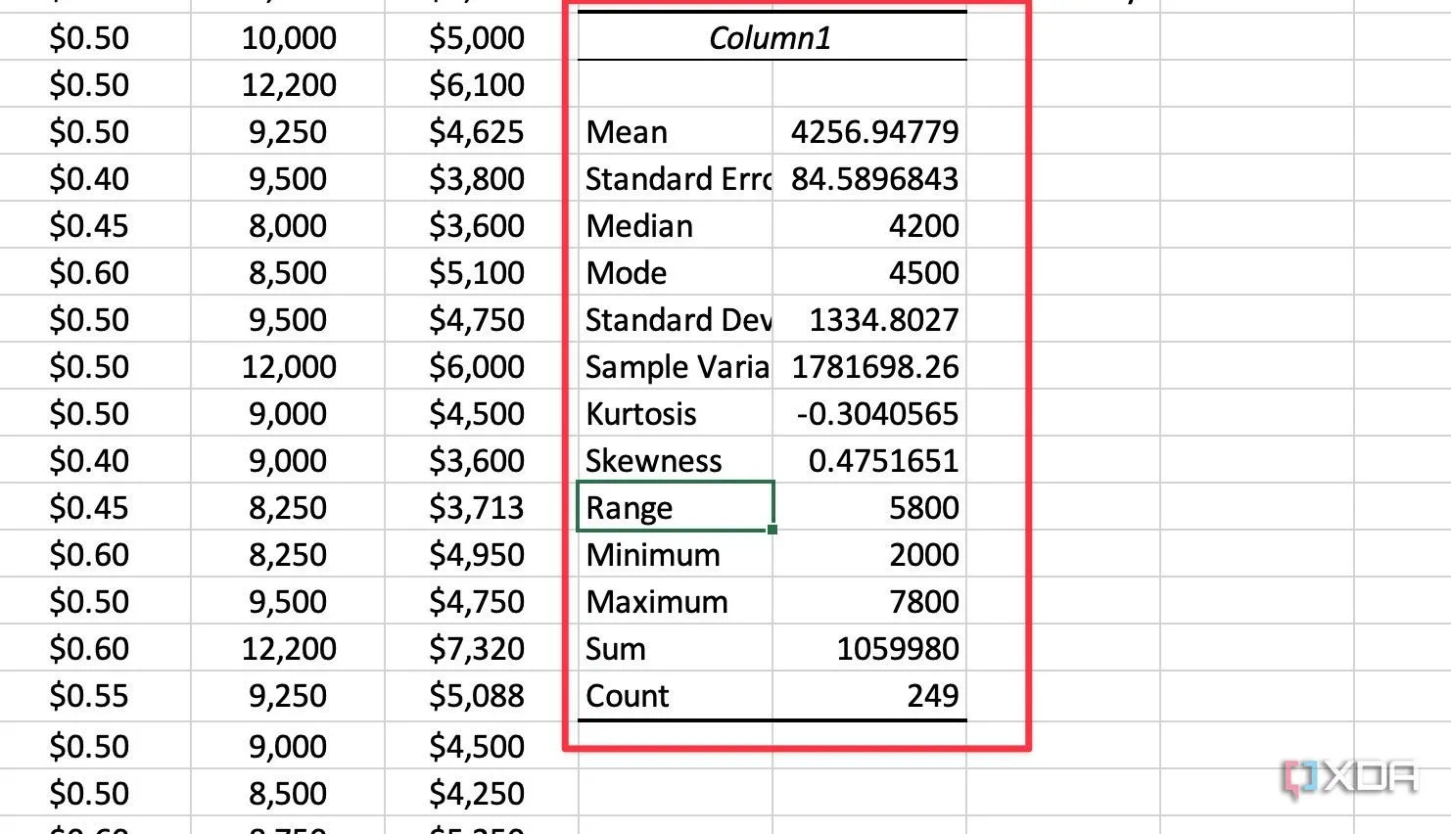The image size is (1451, 834).
Task: Click the Kurtosis value -0.3040565
Action: click(876, 414)
